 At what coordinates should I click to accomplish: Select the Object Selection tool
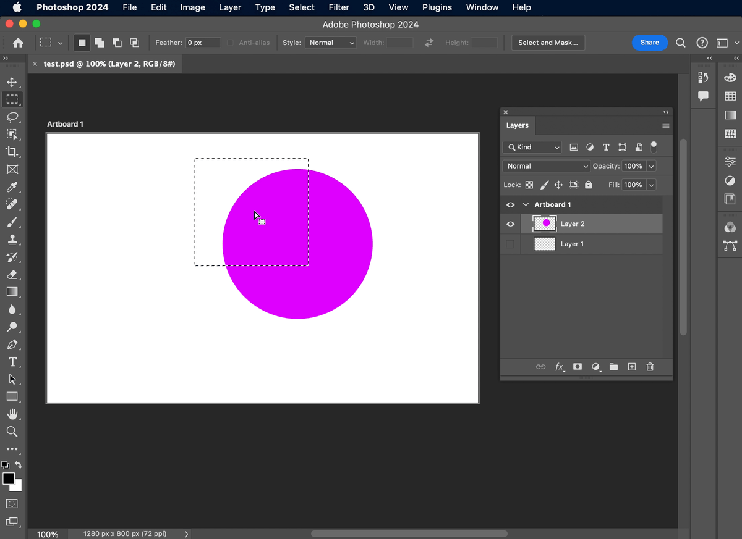point(12,135)
